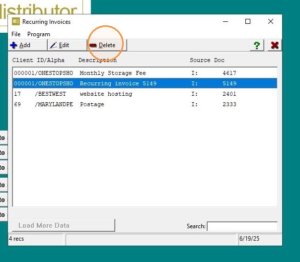Viewport: 300px width, 262px height.
Task: Select the BESTWEST website hosting row
Action: coord(145,94)
